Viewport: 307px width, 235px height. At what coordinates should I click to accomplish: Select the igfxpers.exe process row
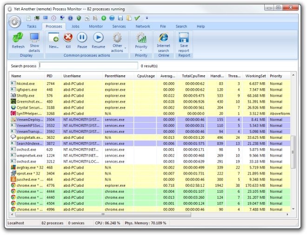pyautogui.click(x=150, y=90)
